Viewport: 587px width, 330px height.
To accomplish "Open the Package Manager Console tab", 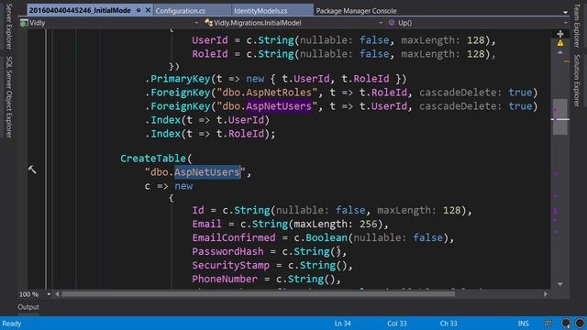I will click(356, 11).
